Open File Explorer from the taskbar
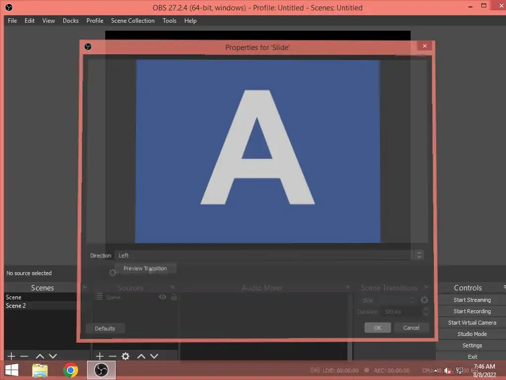The width and height of the screenshot is (506, 380). click(x=40, y=370)
